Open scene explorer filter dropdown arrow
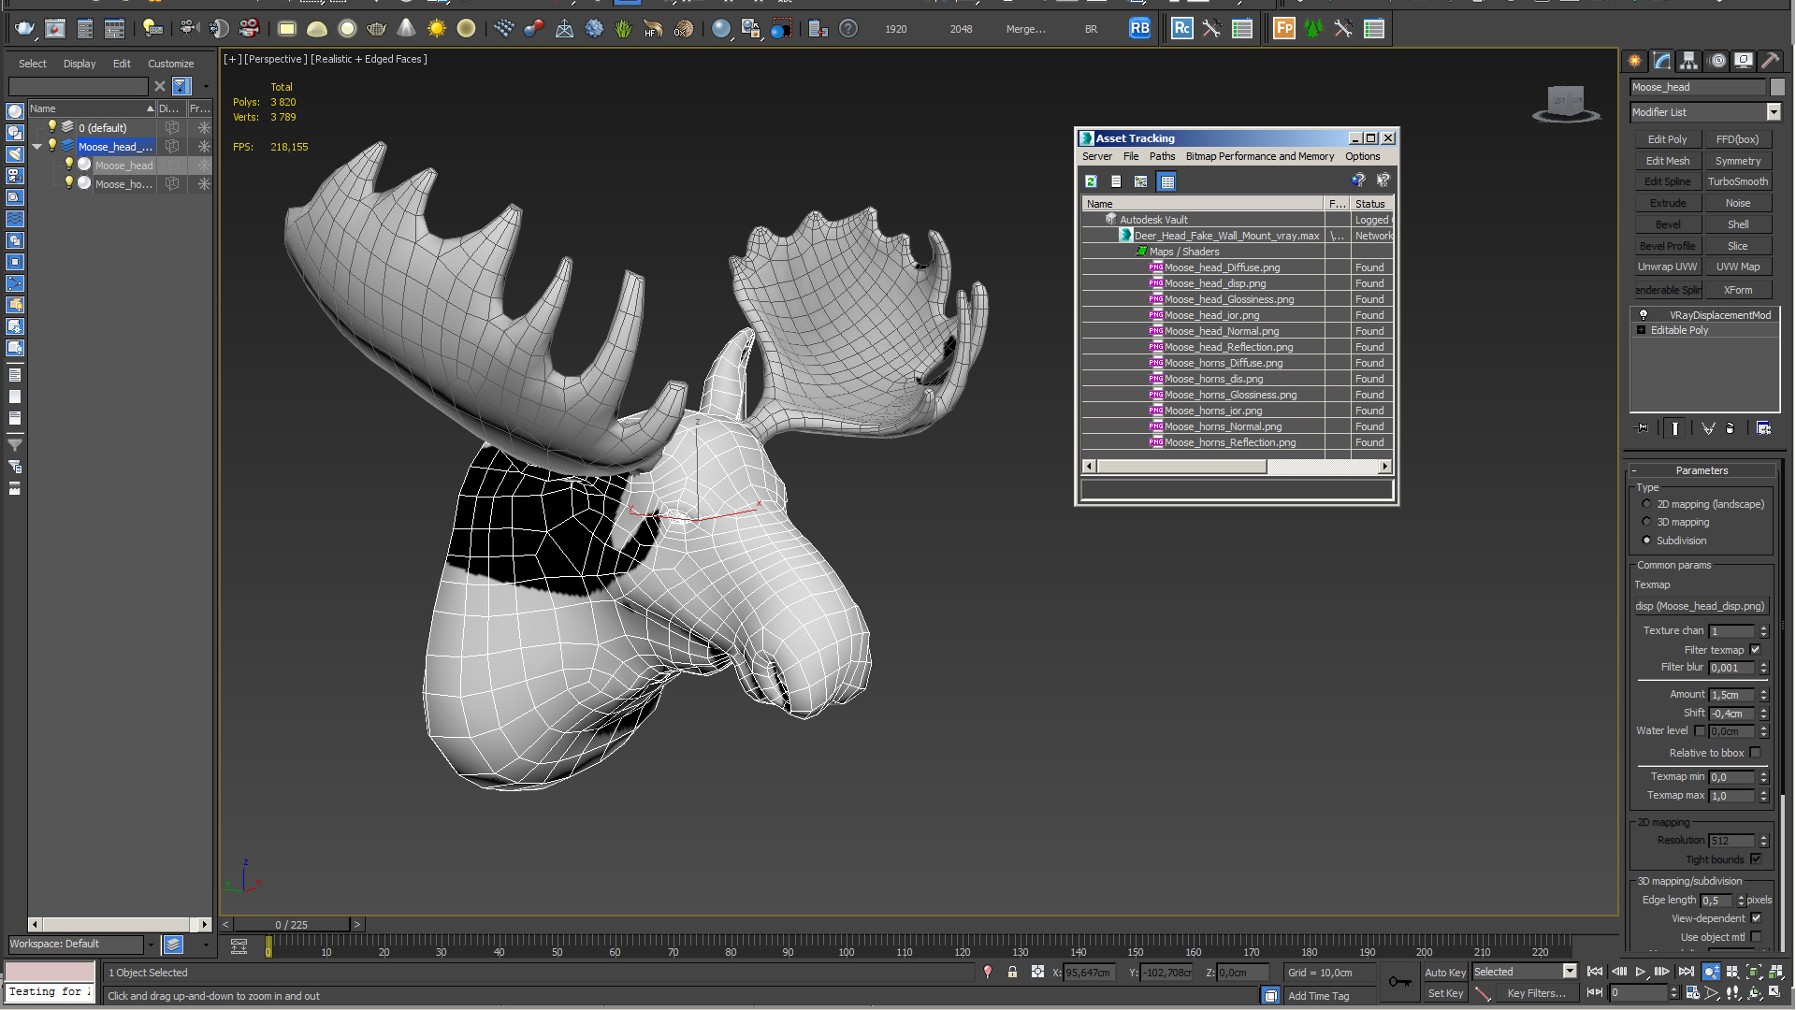The height and width of the screenshot is (1010, 1796). (x=206, y=86)
